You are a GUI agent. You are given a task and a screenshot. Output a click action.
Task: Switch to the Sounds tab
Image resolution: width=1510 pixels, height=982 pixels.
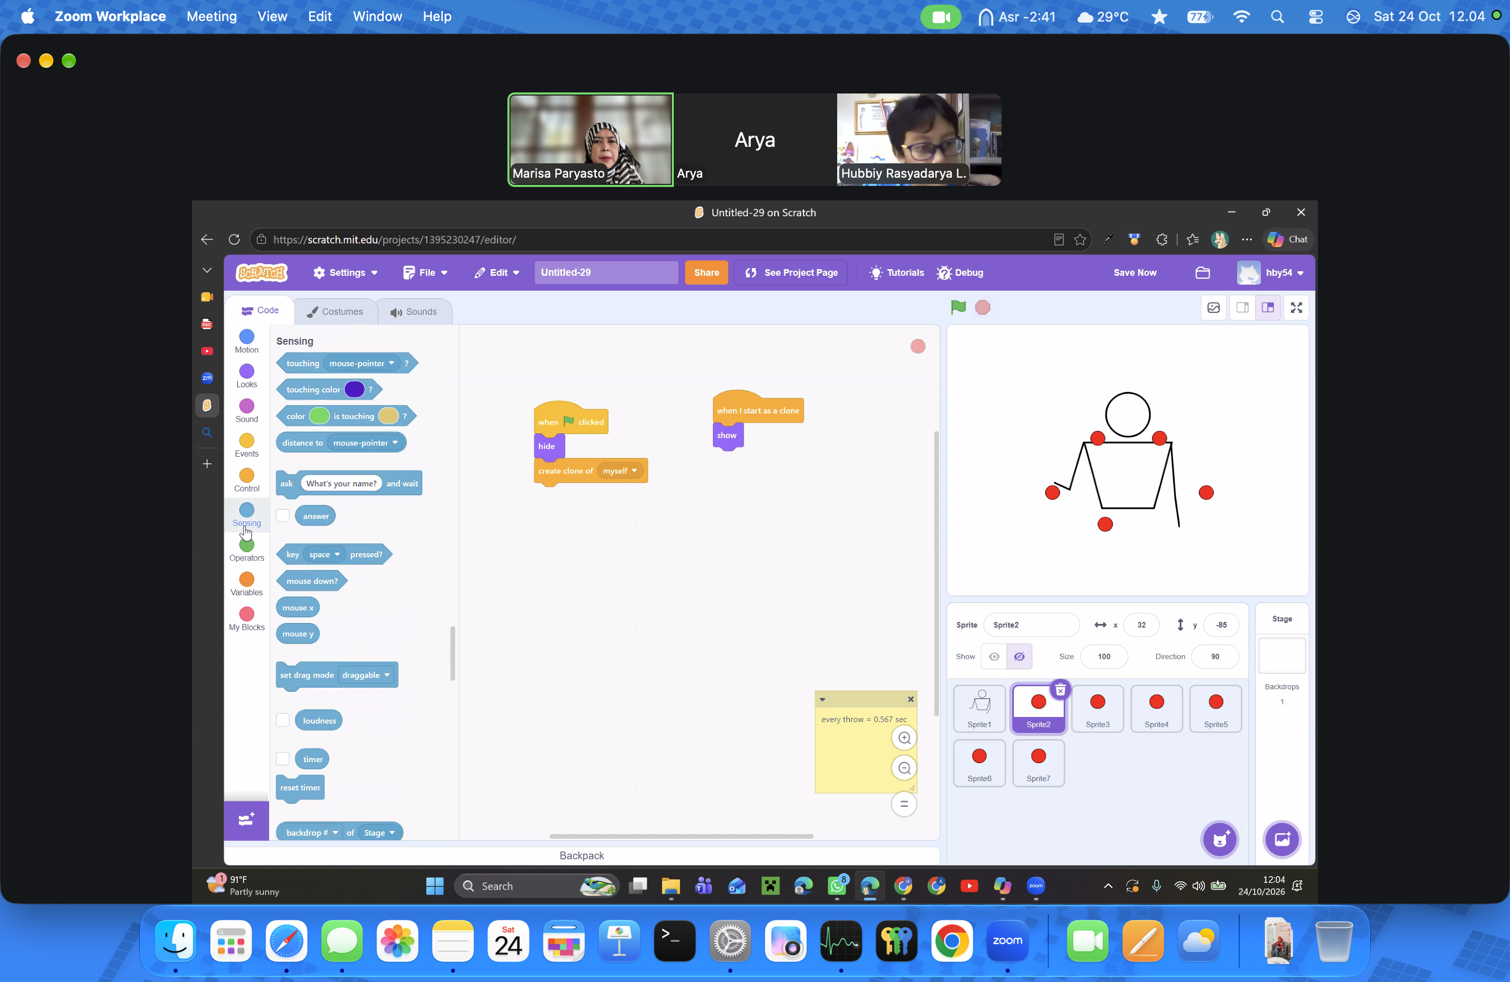413,311
